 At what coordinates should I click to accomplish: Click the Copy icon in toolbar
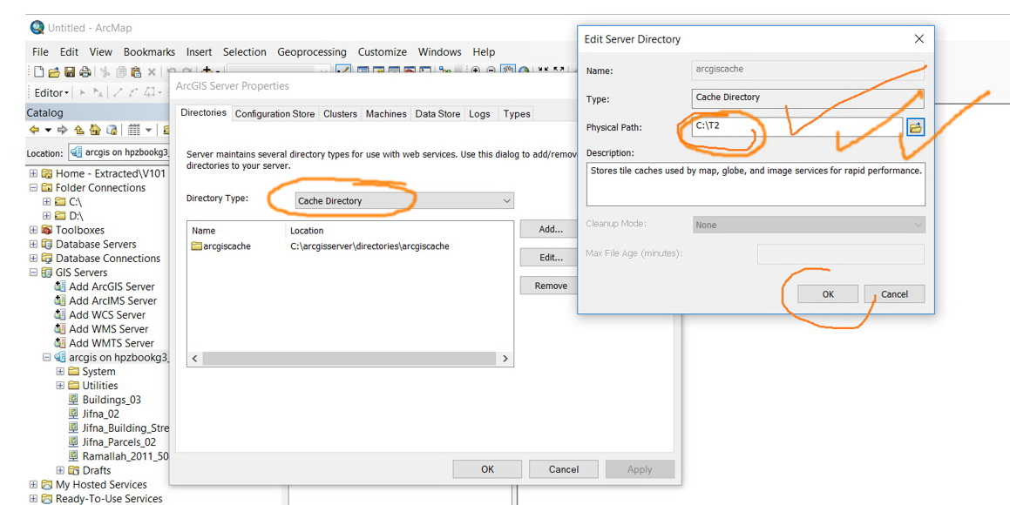point(121,72)
